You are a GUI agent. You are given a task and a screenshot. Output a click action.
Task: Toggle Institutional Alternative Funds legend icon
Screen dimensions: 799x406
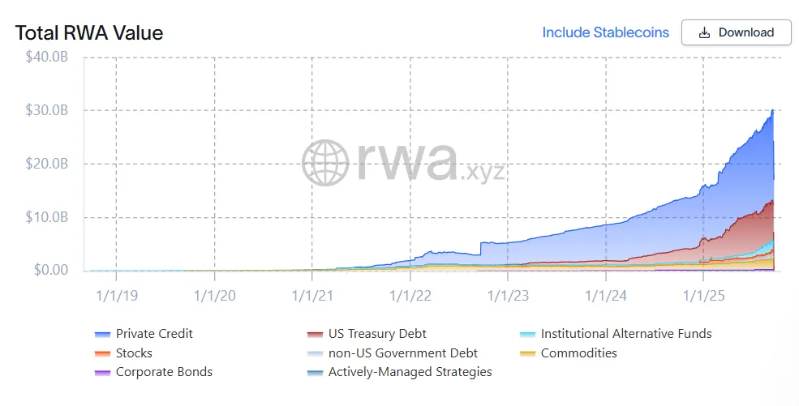point(527,334)
